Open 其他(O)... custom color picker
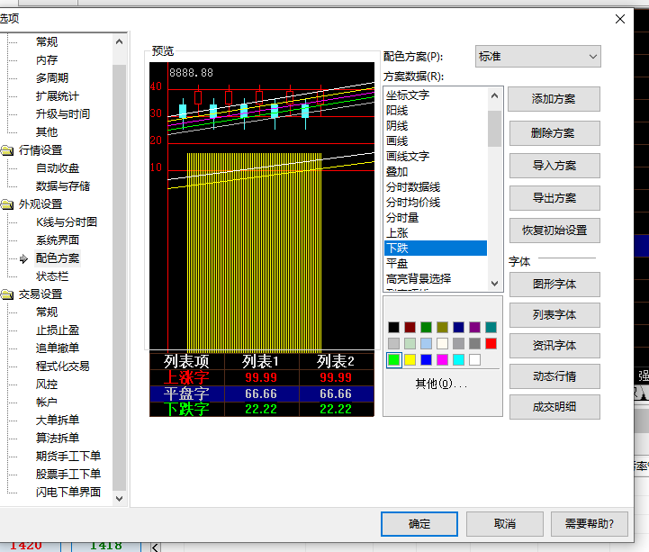The width and height of the screenshot is (649, 552). [x=441, y=384]
